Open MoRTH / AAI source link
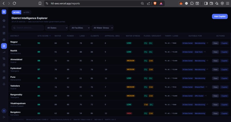Screen dimensions: 231x122 [x=110, y=120]
